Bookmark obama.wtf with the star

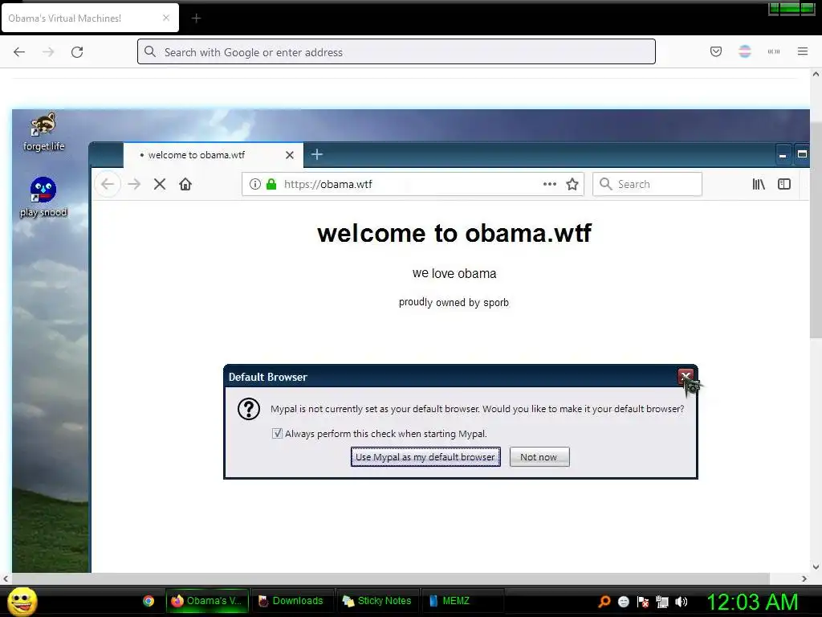572,184
